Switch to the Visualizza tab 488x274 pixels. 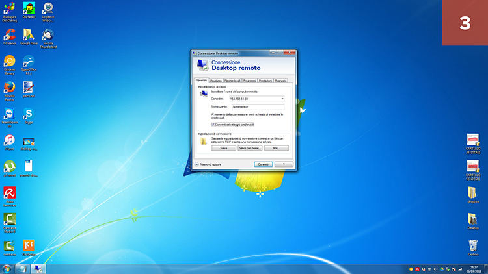(x=215, y=81)
